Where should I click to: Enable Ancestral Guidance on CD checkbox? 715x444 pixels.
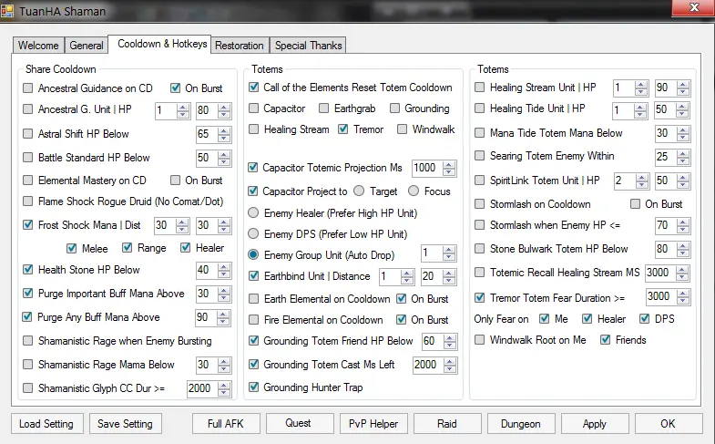tap(28, 88)
